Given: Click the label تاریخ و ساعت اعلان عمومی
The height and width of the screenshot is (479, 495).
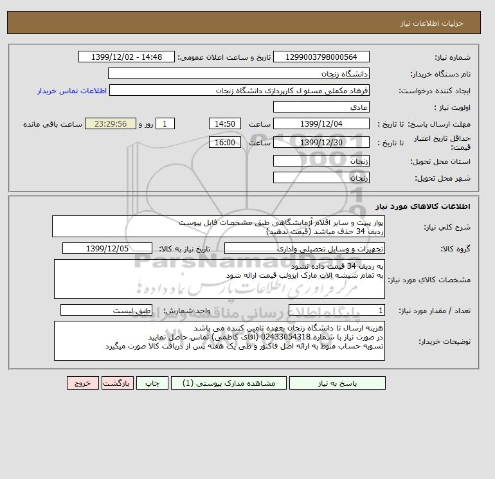Looking at the screenshot, I should point(224,57).
